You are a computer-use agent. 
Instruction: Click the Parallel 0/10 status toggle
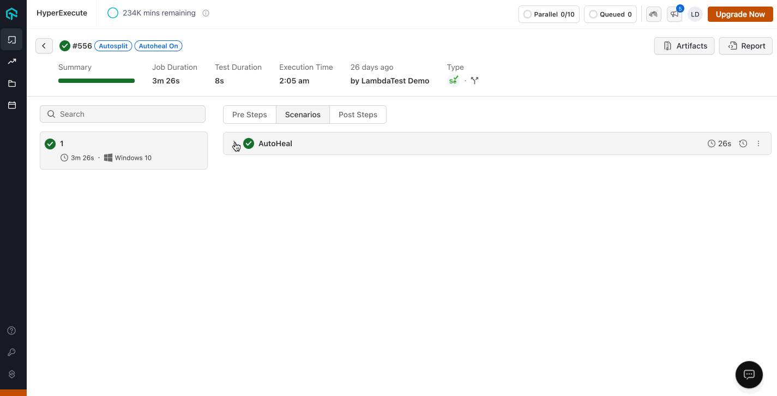click(549, 14)
